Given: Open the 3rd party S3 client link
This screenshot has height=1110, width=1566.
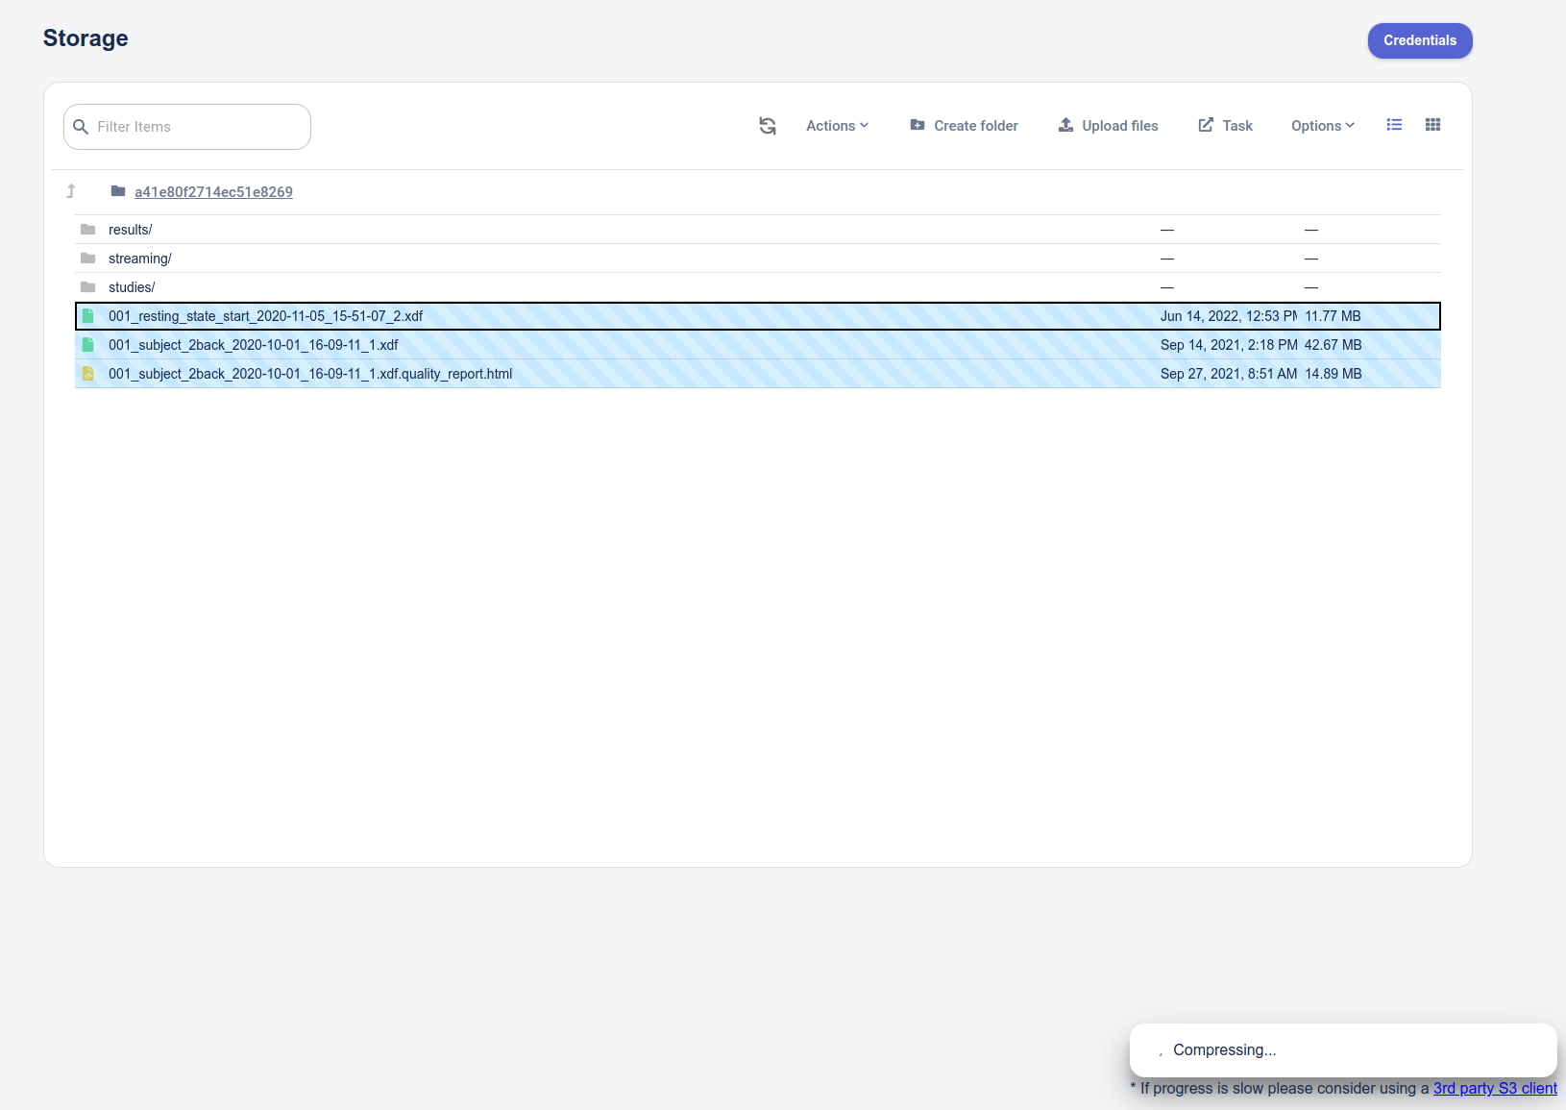Looking at the screenshot, I should pyautogui.click(x=1495, y=1088).
